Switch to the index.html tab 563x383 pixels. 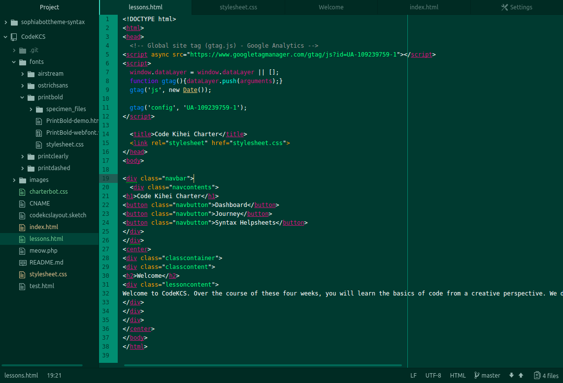click(x=424, y=7)
